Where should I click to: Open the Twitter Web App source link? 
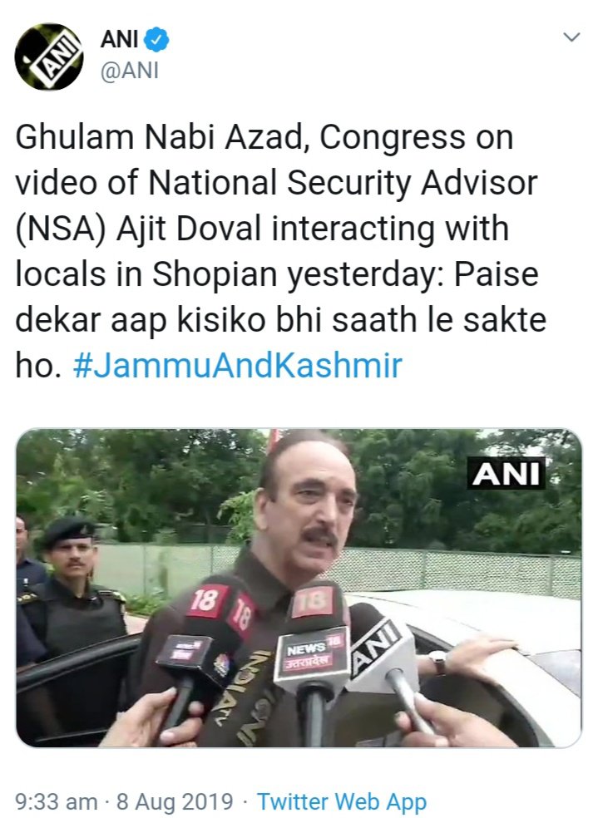click(342, 802)
